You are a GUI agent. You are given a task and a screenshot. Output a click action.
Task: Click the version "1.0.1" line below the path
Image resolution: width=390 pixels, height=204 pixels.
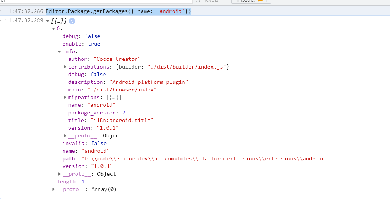coord(87,166)
